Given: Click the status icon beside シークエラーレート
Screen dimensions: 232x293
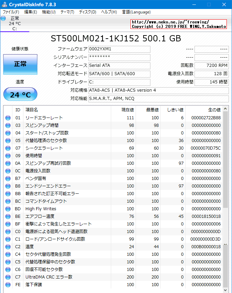Looking at the screenshot, I should (8, 148).
